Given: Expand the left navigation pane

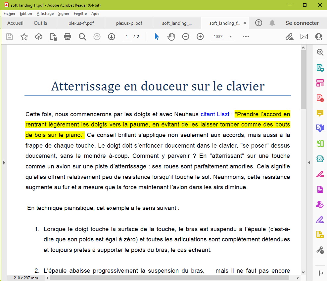Looking at the screenshot, I should (4, 162).
